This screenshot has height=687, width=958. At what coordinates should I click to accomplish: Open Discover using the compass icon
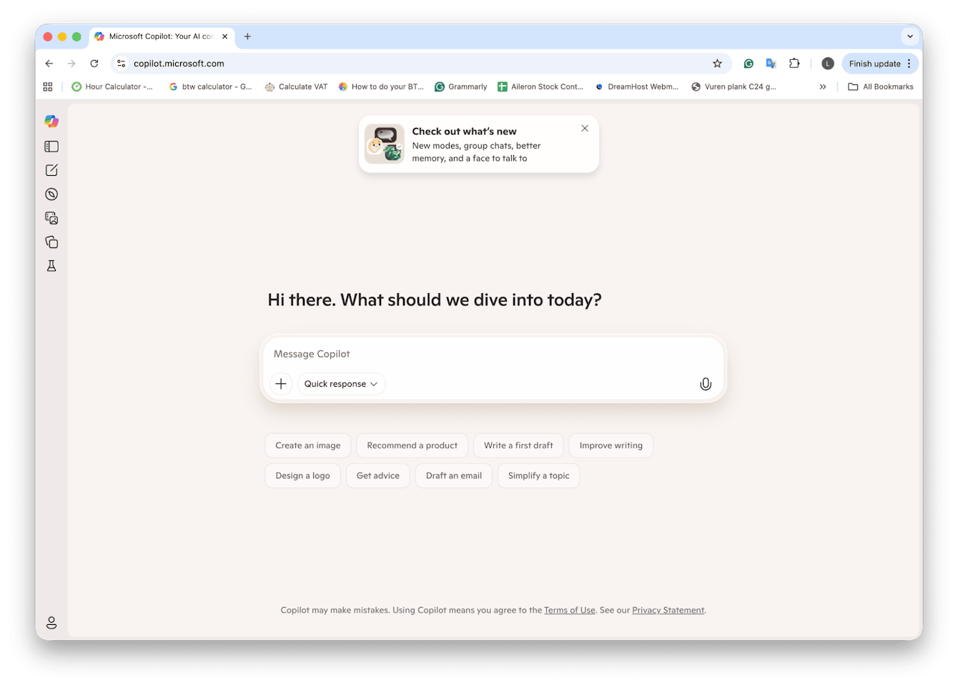[51, 194]
